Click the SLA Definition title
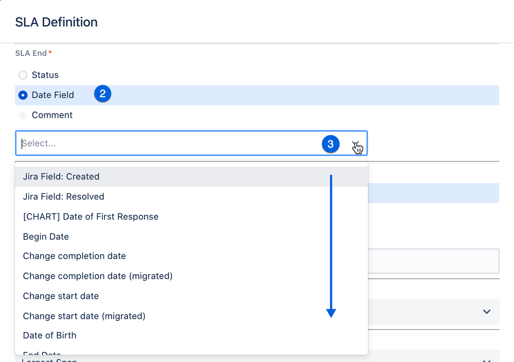This screenshot has width=514, height=362. tap(56, 22)
